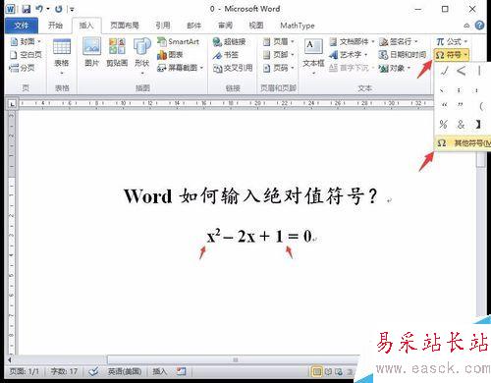Insert a 图片 picture

click(x=91, y=52)
